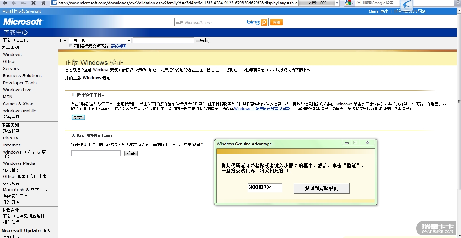461x238 pixels.
Task: Open Office 和家用应用程序 category
Action: point(24,176)
